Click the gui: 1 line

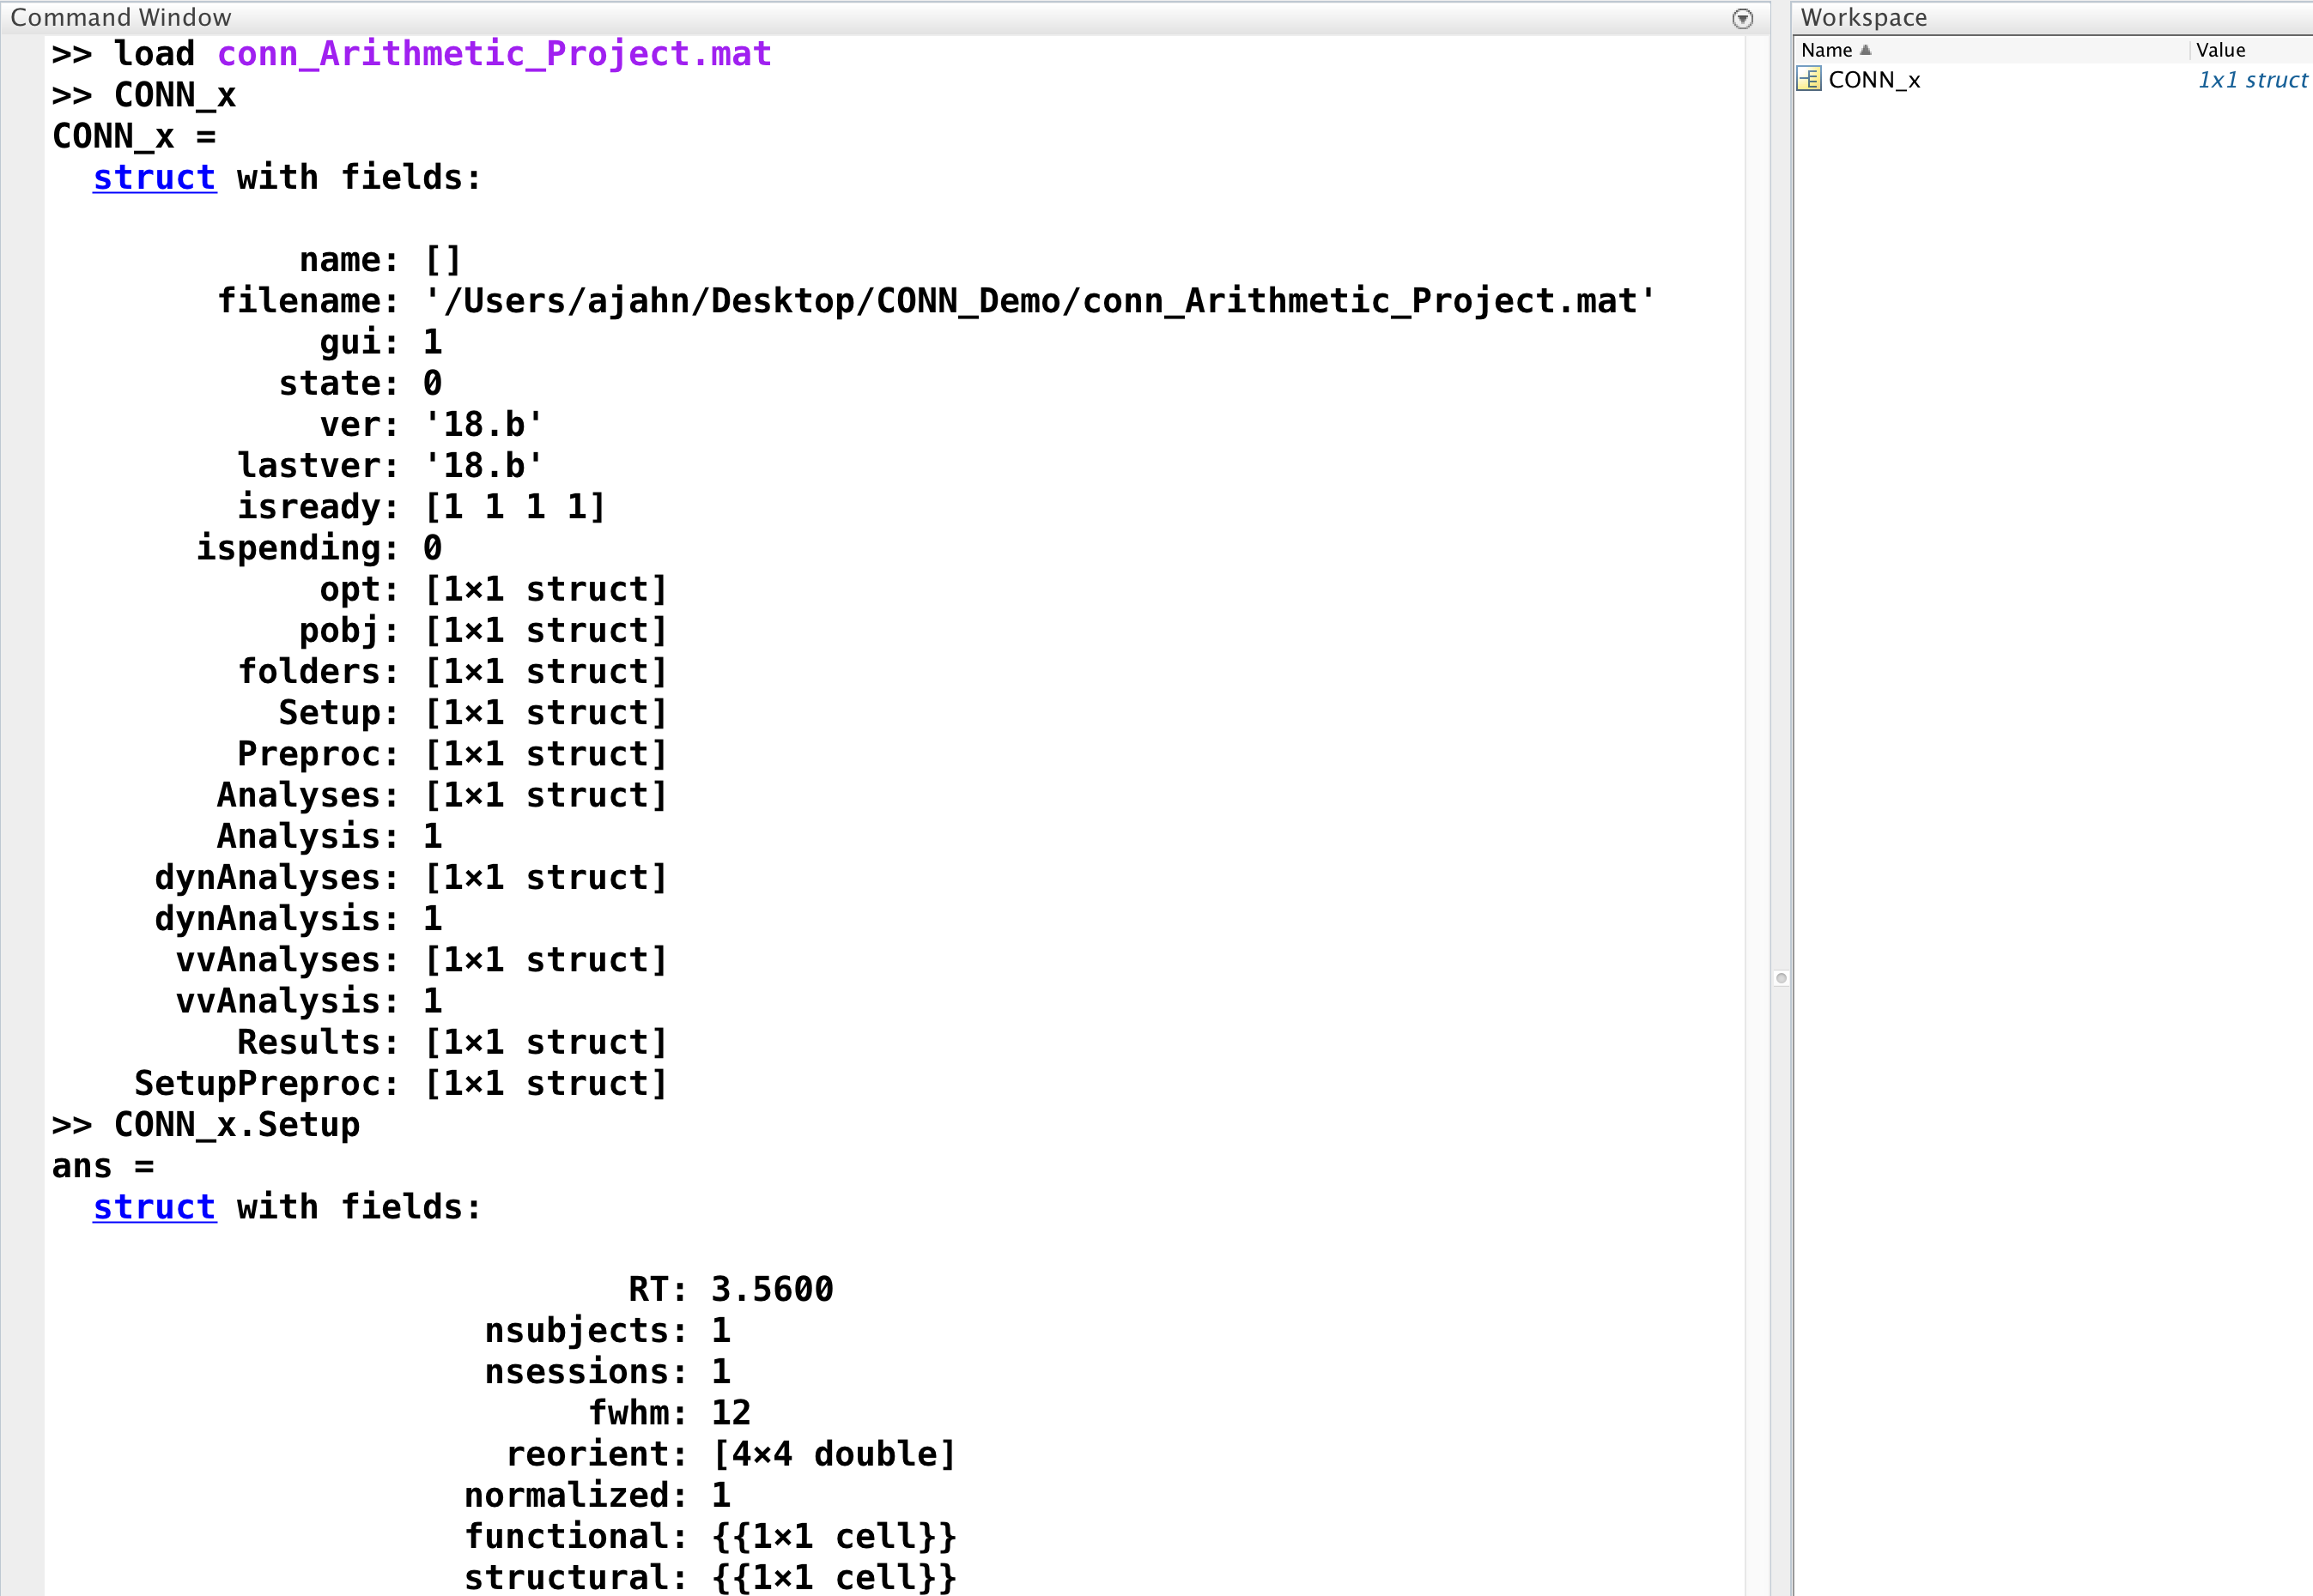point(381,342)
